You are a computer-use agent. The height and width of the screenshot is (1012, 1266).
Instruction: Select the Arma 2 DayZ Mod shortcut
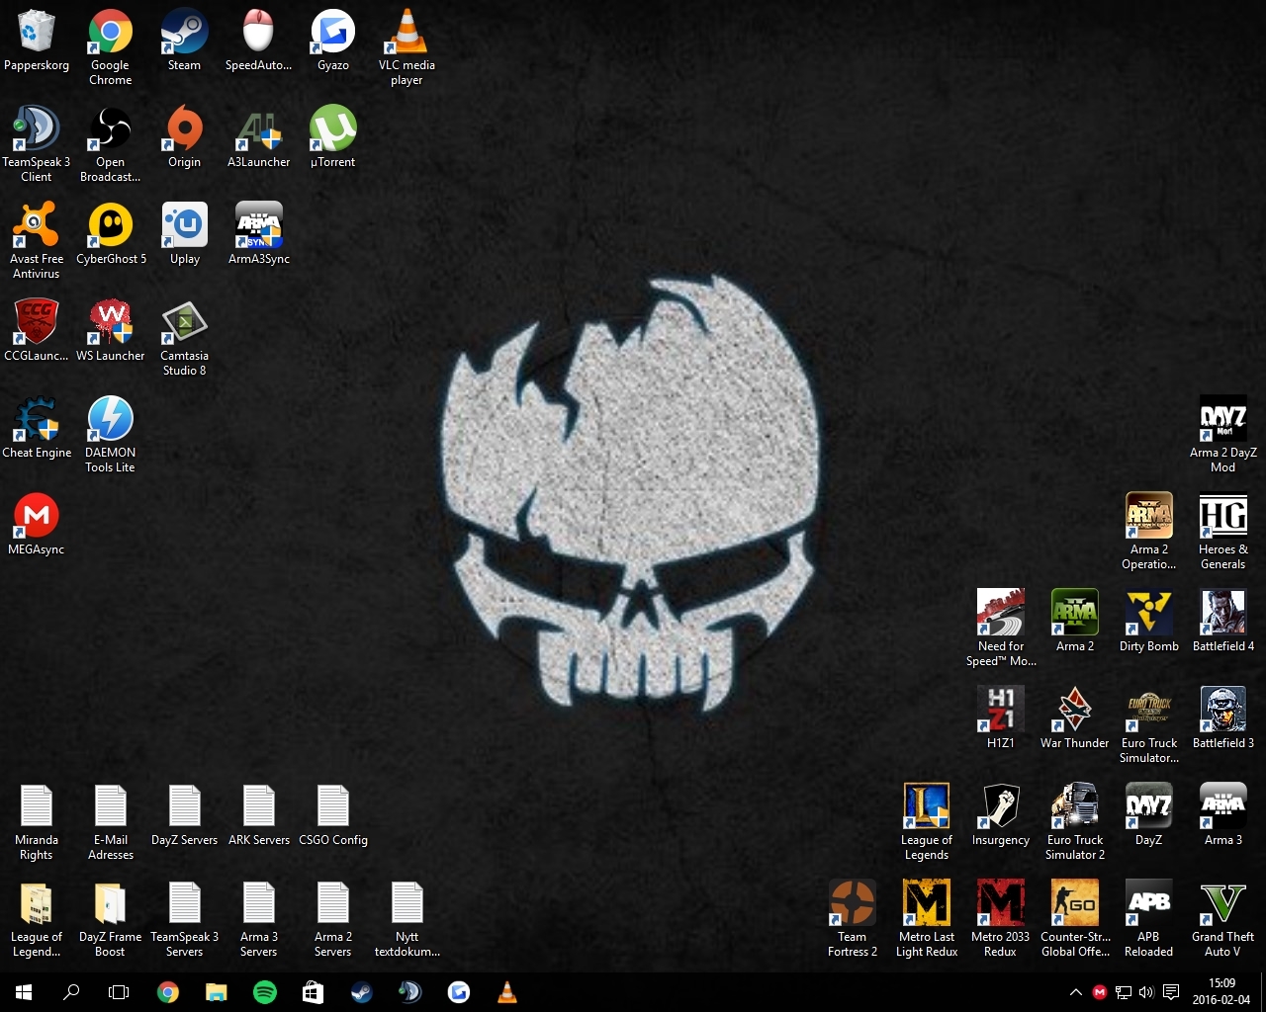coord(1223,435)
